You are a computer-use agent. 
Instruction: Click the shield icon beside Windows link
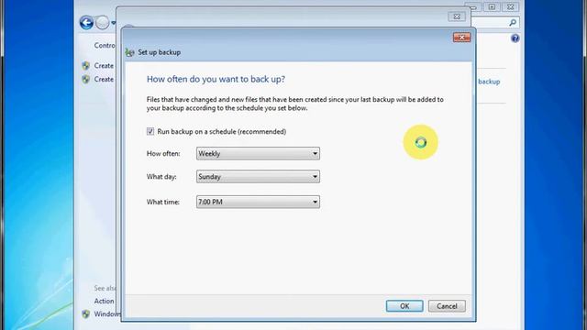(x=85, y=313)
